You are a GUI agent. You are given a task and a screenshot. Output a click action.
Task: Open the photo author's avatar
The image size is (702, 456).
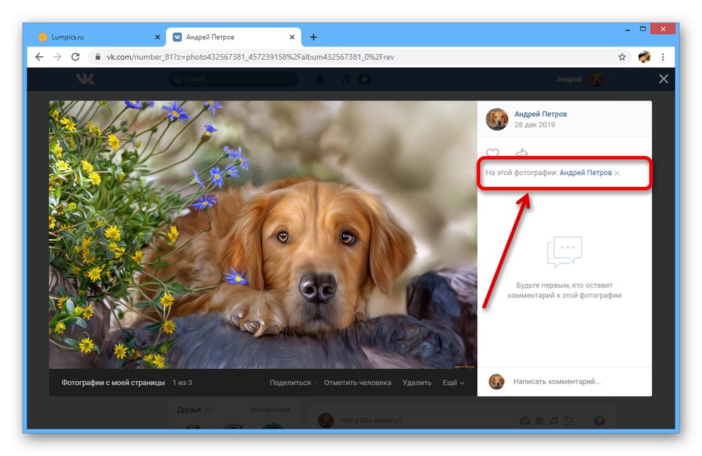coord(497,119)
